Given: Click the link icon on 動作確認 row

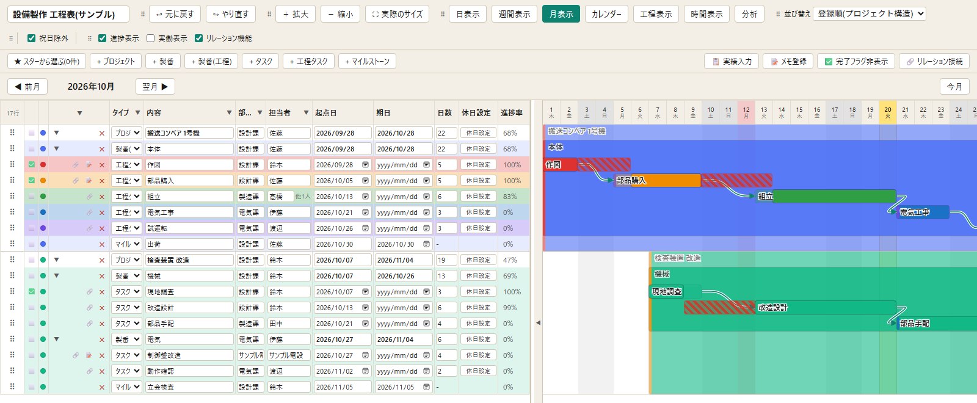Looking at the screenshot, I should tap(89, 371).
